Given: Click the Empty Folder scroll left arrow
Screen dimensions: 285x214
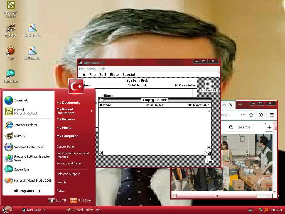Looking at the screenshot, I should coord(100,153).
